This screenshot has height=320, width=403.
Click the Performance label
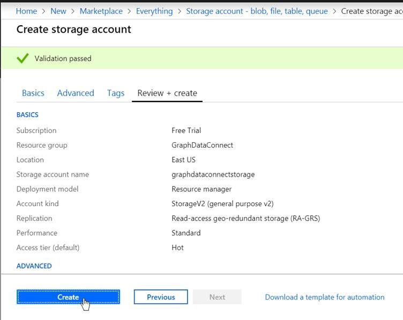37,233
